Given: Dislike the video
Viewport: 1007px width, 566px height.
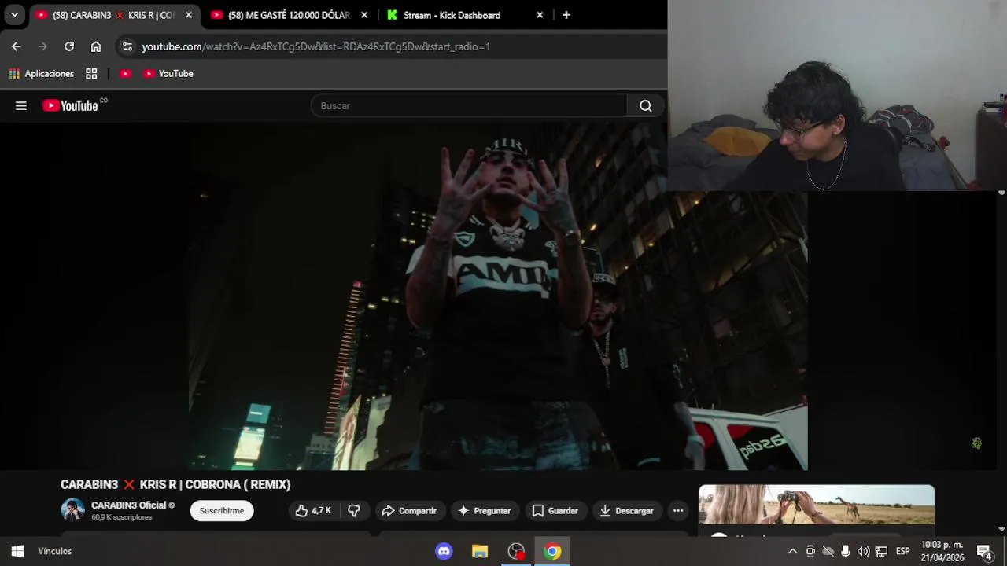Looking at the screenshot, I should [x=354, y=510].
